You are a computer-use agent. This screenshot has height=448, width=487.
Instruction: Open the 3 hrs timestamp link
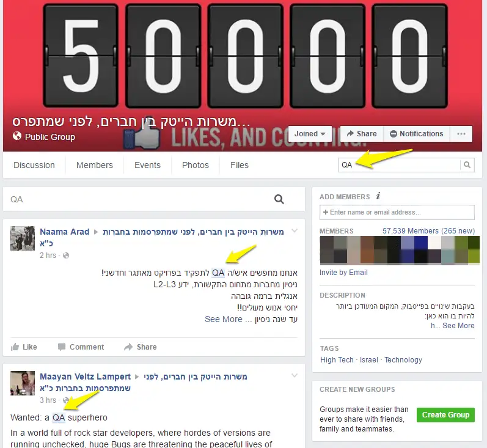click(x=48, y=400)
